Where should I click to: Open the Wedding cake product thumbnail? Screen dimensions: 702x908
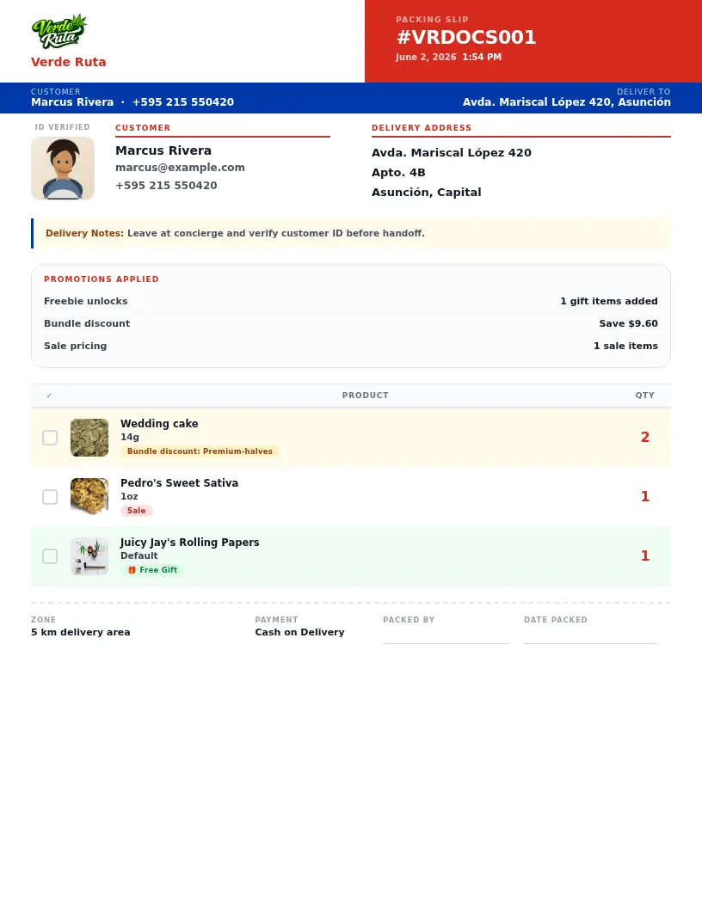click(x=89, y=438)
